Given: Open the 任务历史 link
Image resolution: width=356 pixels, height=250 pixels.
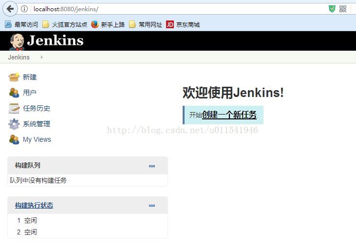Looking at the screenshot, I should [37, 108].
